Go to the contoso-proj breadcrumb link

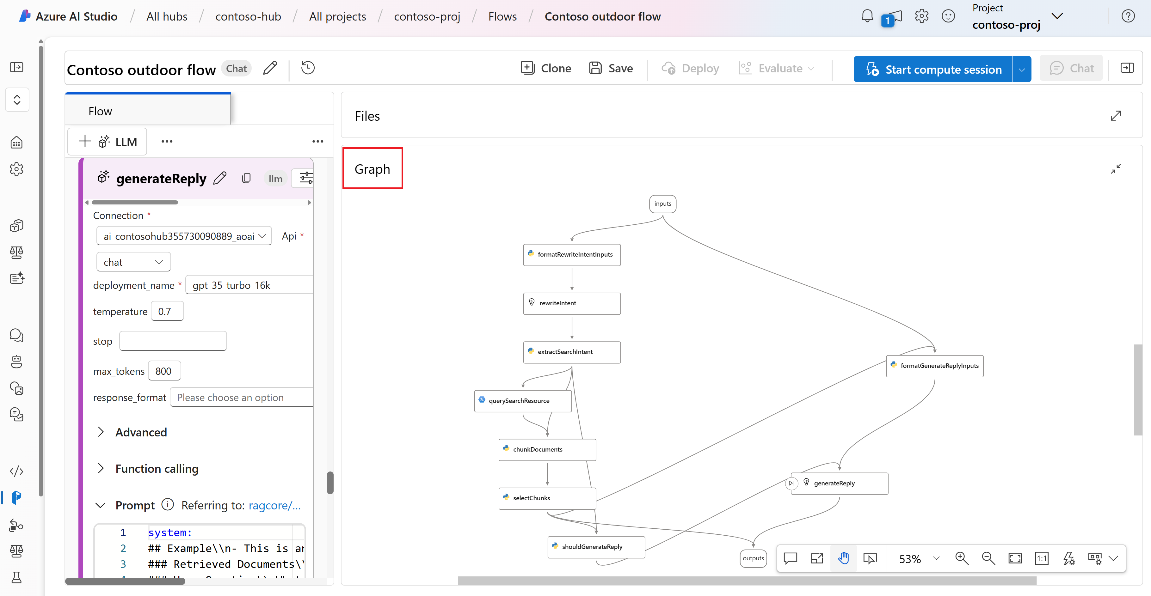point(427,16)
